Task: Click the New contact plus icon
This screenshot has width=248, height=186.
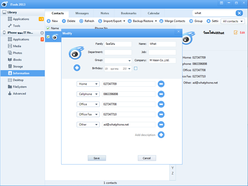Action: (49, 21)
